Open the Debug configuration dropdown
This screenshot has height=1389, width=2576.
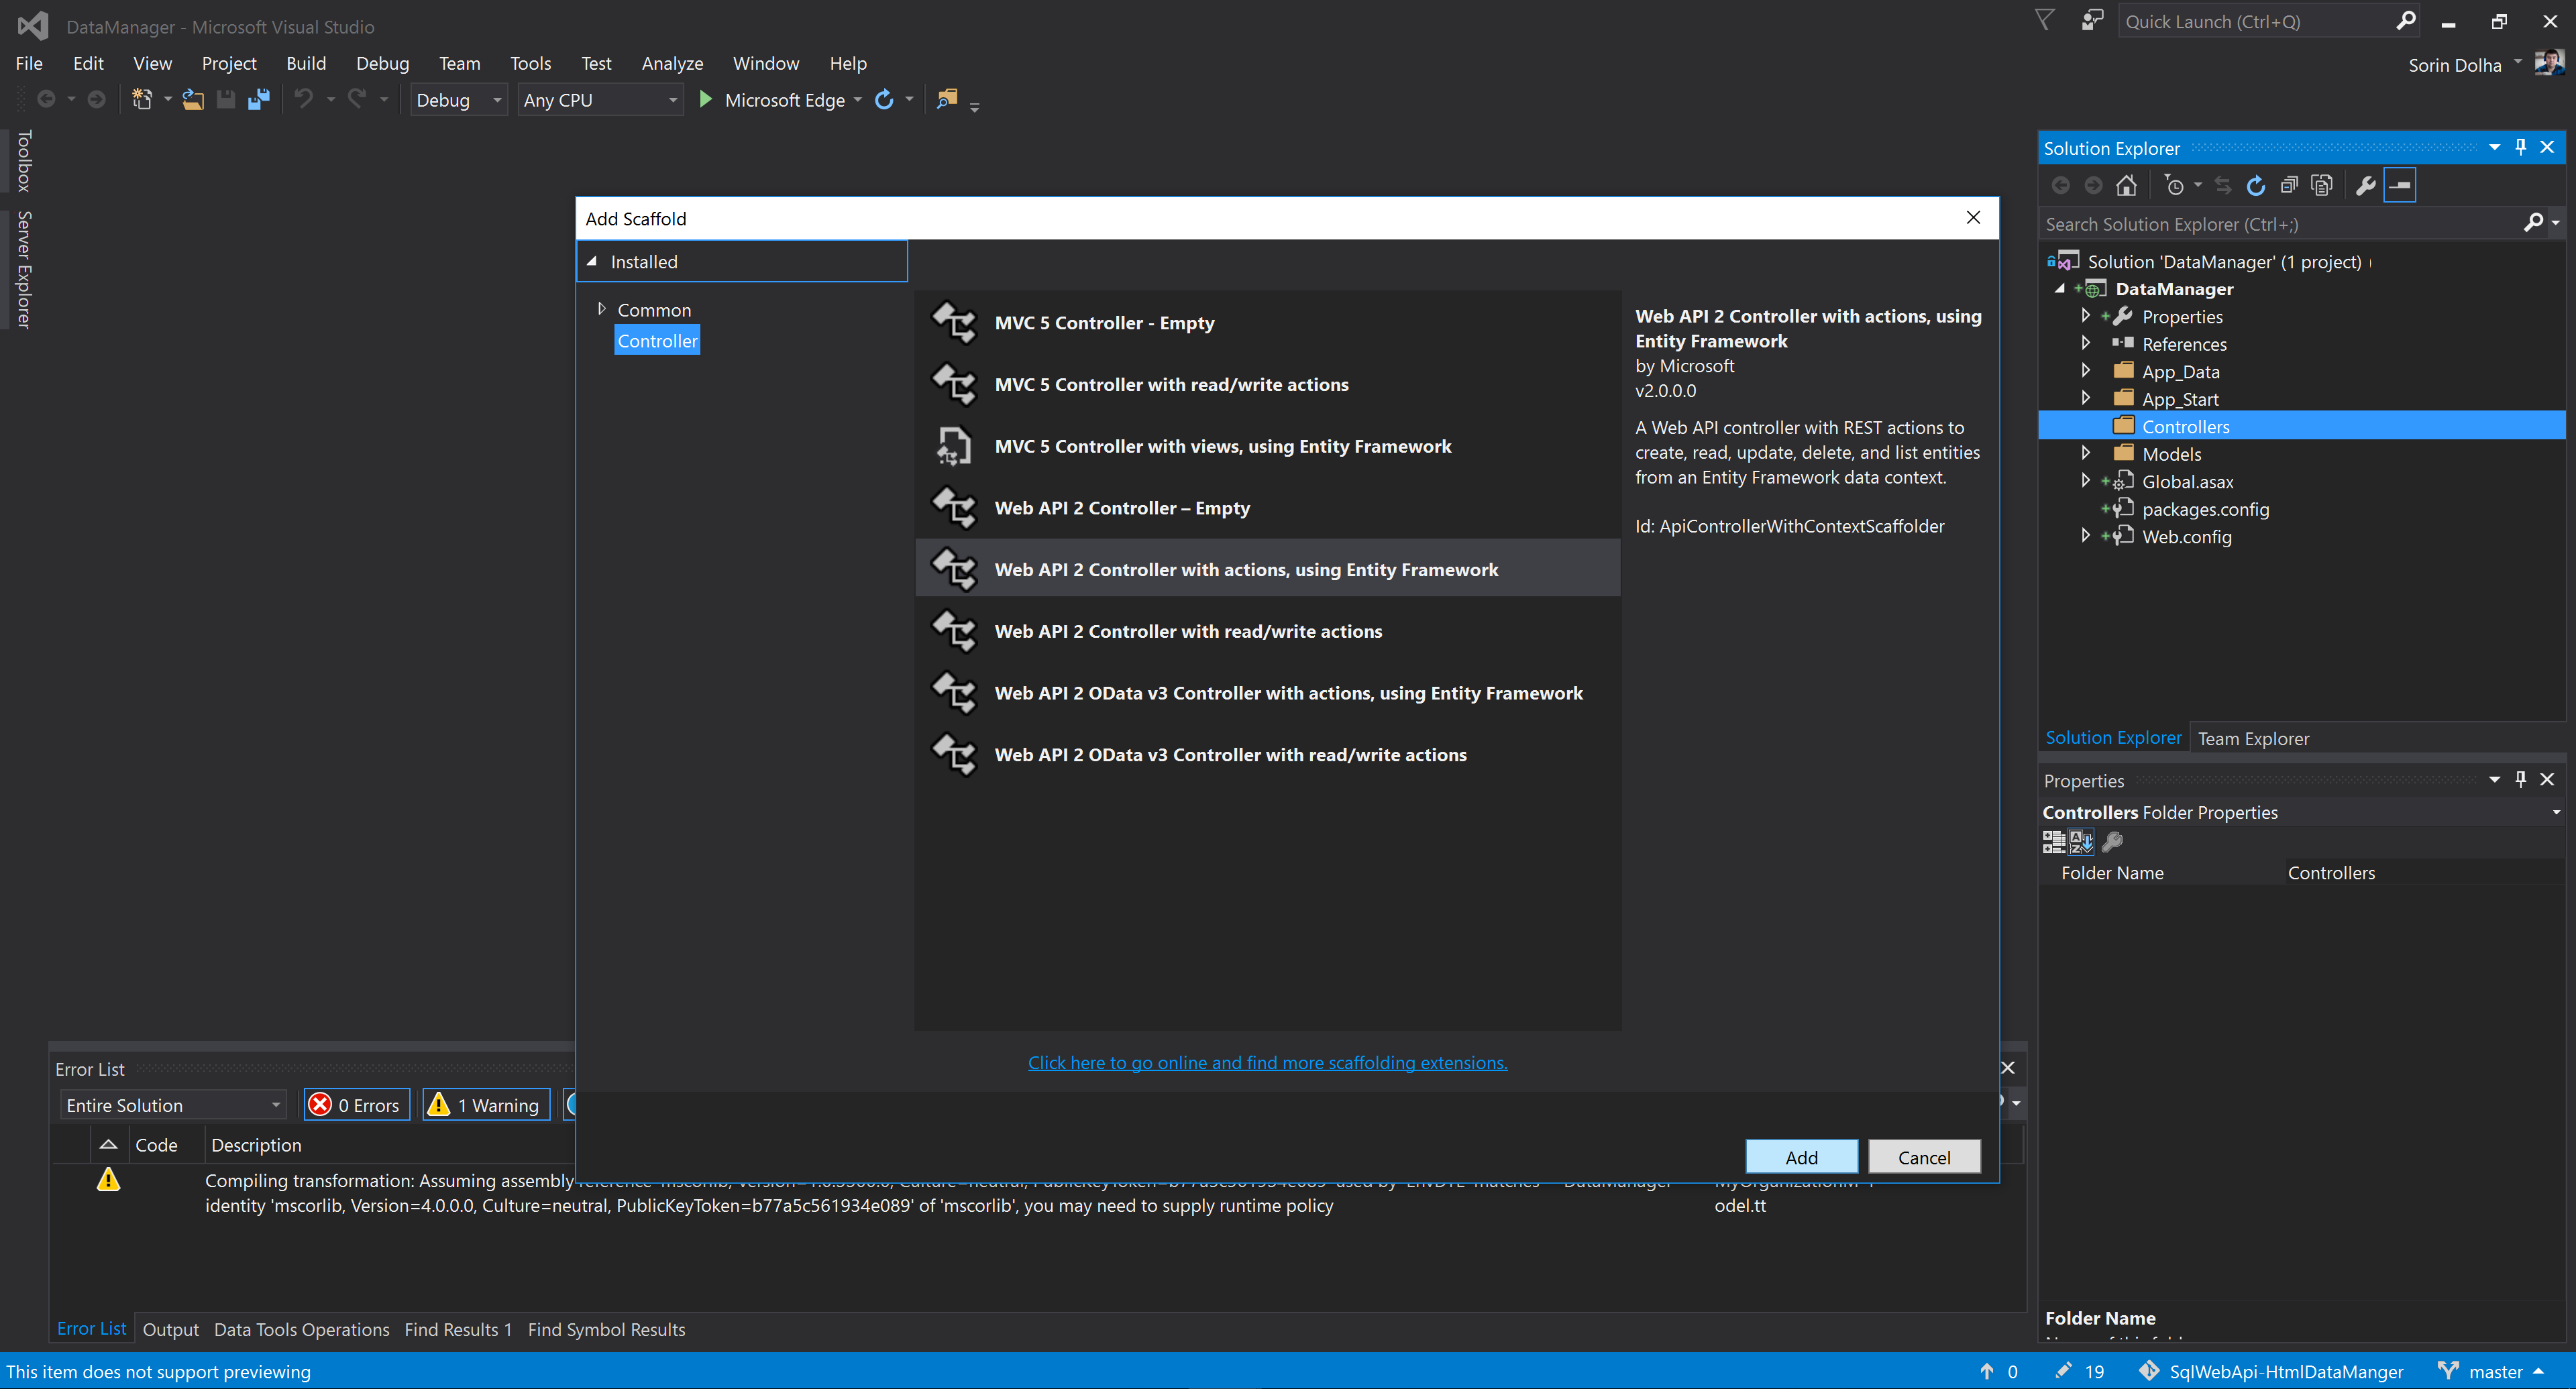click(x=458, y=100)
